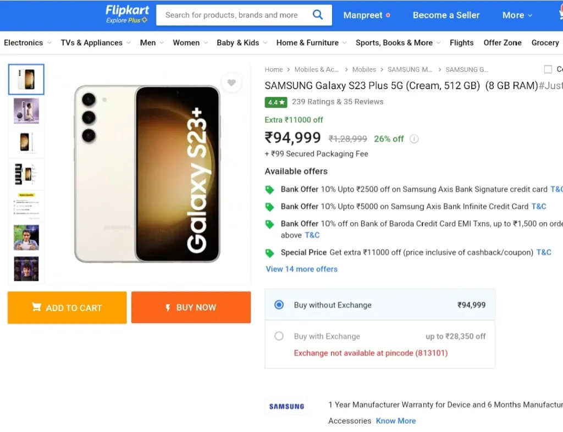Screen dimensions: 563x432
Task: Open the Offer Zone menu item
Action: click(503, 43)
